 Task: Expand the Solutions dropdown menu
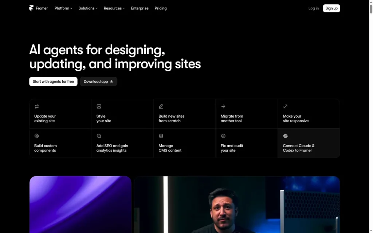click(x=88, y=8)
